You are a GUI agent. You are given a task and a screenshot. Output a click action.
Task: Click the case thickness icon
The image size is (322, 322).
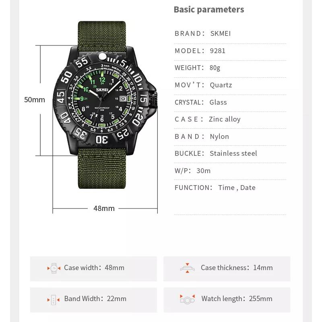coord(187,268)
